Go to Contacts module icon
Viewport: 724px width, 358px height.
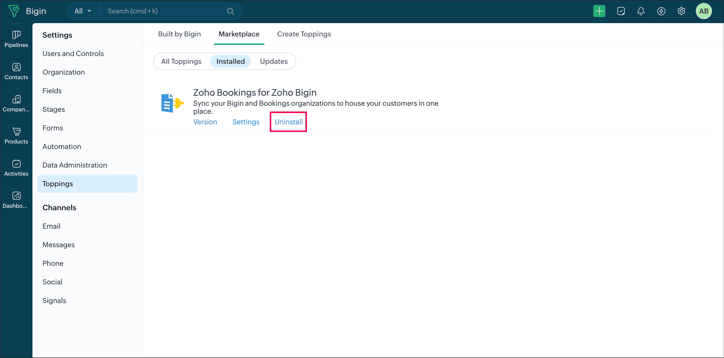tap(16, 71)
